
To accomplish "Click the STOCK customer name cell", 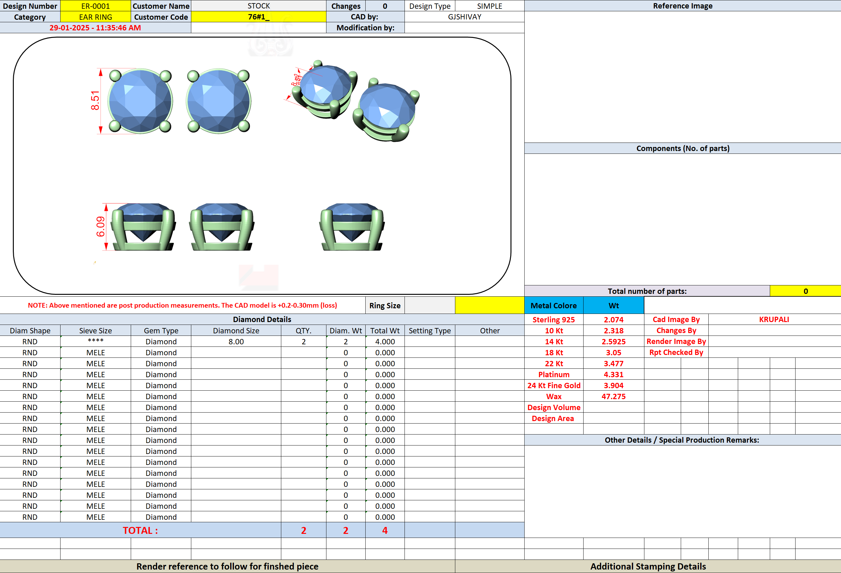I will tap(258, 6).
